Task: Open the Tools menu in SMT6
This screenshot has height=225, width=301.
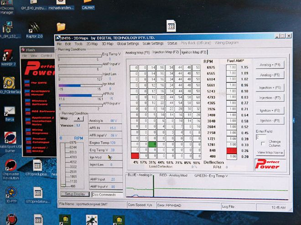Action: [x=78, y=44]
